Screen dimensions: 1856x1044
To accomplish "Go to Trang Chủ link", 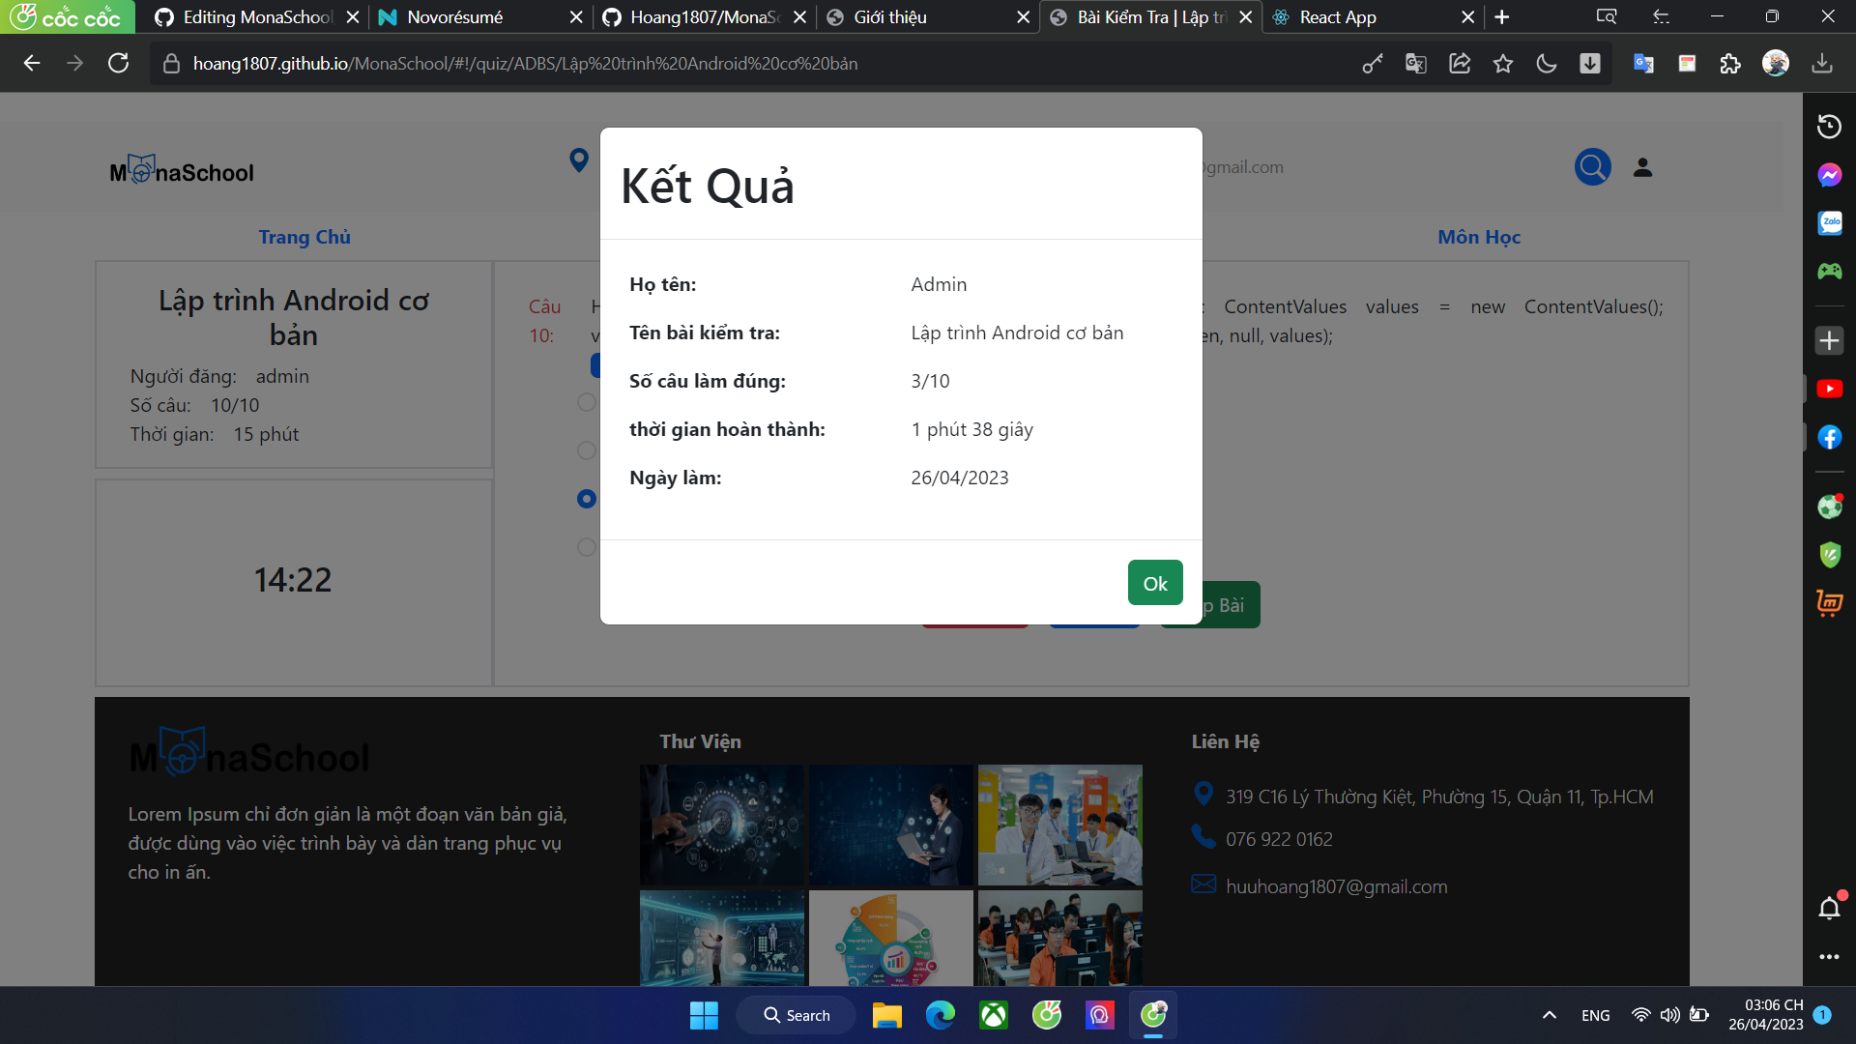I will pyautogui.click(x=304, y=237).
